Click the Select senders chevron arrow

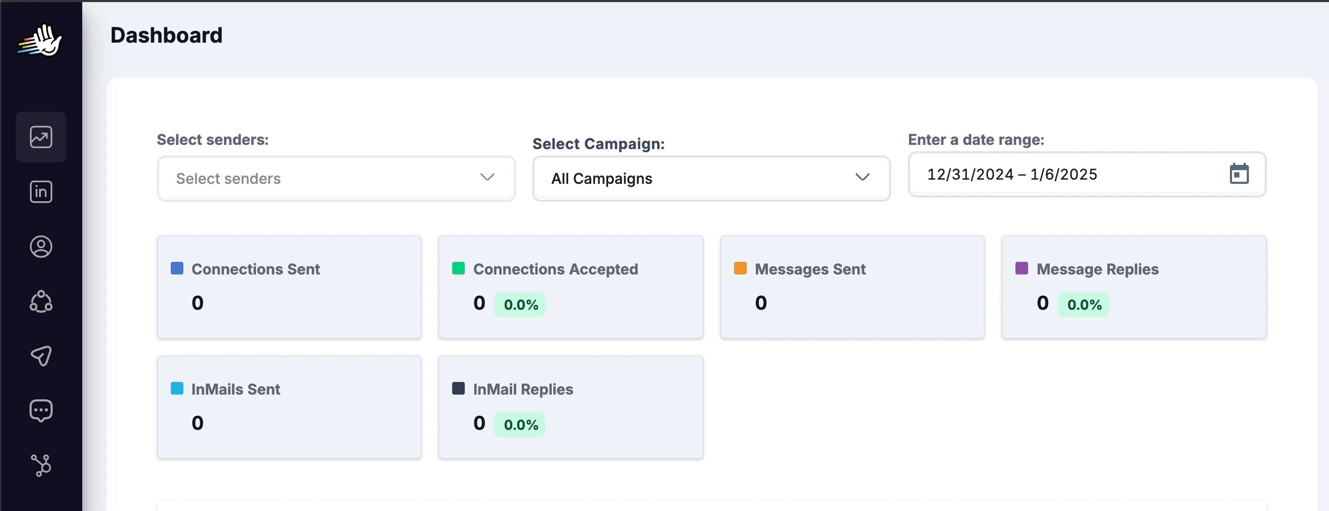(487, 177)
